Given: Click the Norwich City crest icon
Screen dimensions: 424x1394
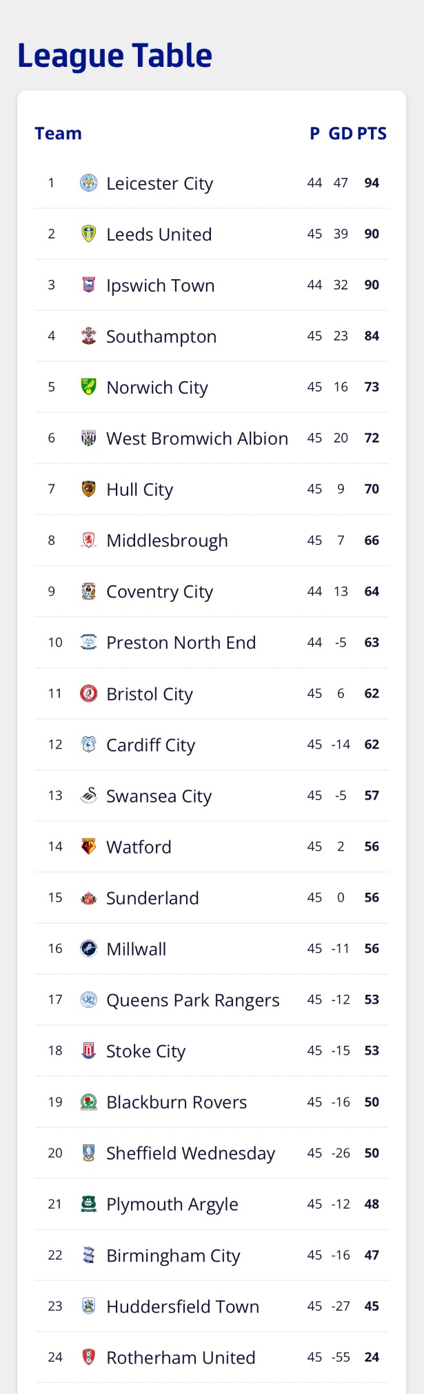Looking at the screenshot, I should [89, 387].
